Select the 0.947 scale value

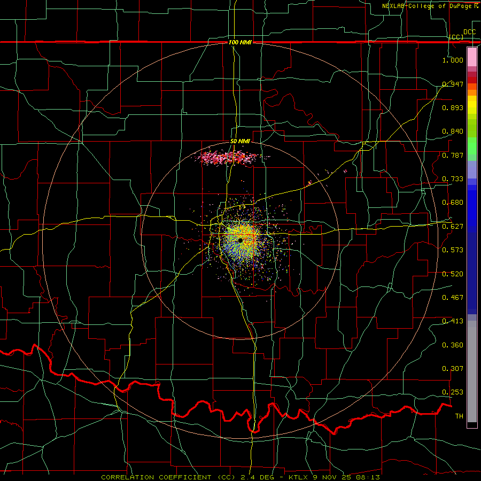pos(453,84)
